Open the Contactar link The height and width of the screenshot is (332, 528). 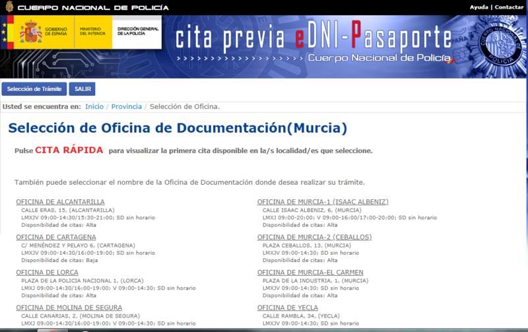coord(509,7)
